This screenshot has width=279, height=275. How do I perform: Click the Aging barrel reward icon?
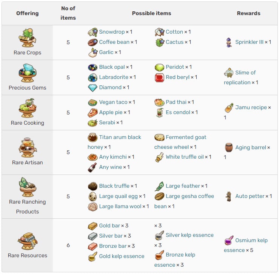point(229,148)
